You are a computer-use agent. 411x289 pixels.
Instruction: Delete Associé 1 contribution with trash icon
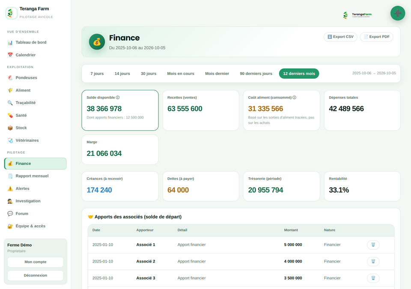(373, 244)
